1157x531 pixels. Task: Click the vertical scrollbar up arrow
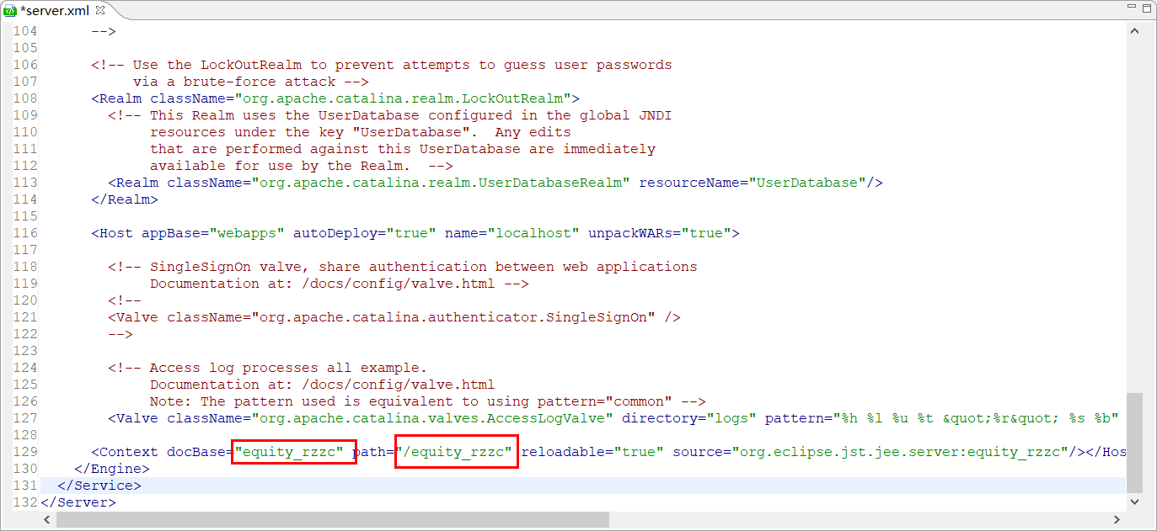point(1134,31)
